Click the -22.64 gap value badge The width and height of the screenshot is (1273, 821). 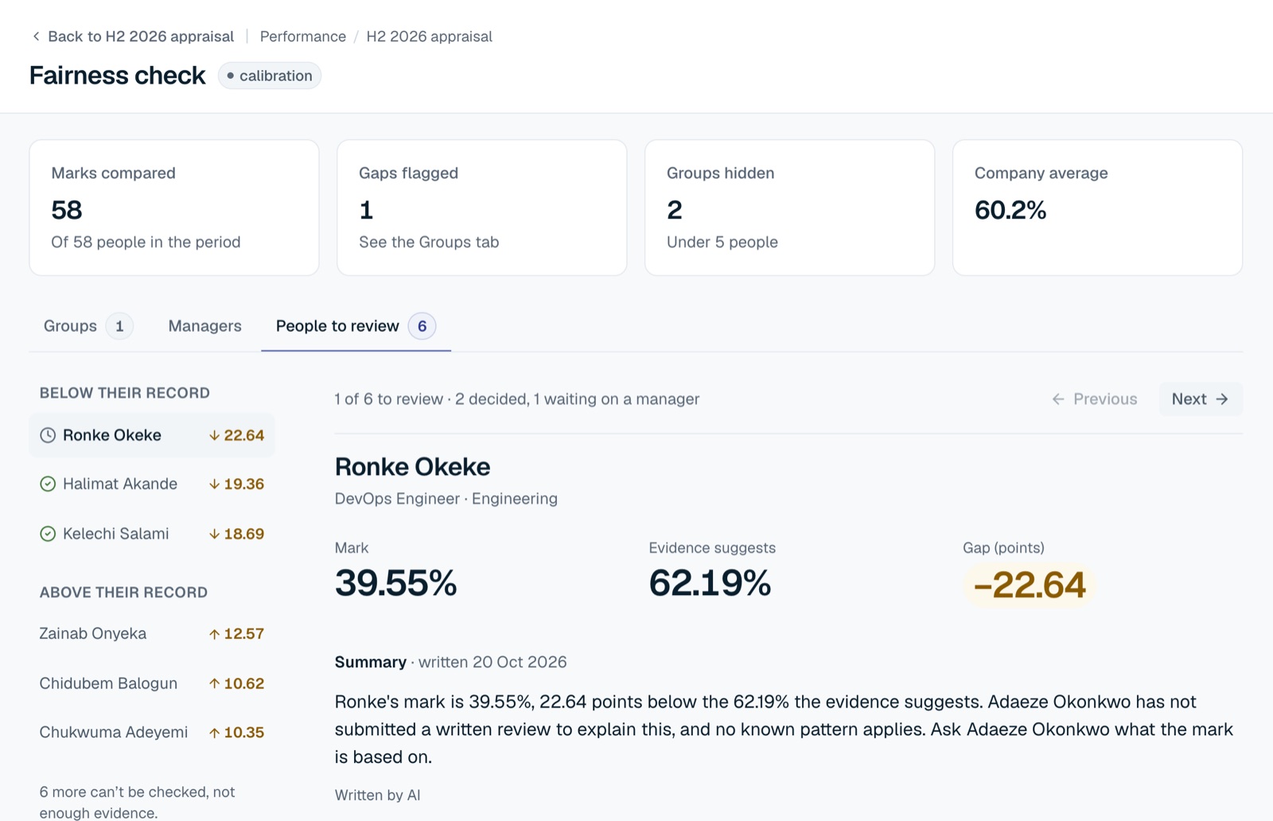(x=1030, y=586)
